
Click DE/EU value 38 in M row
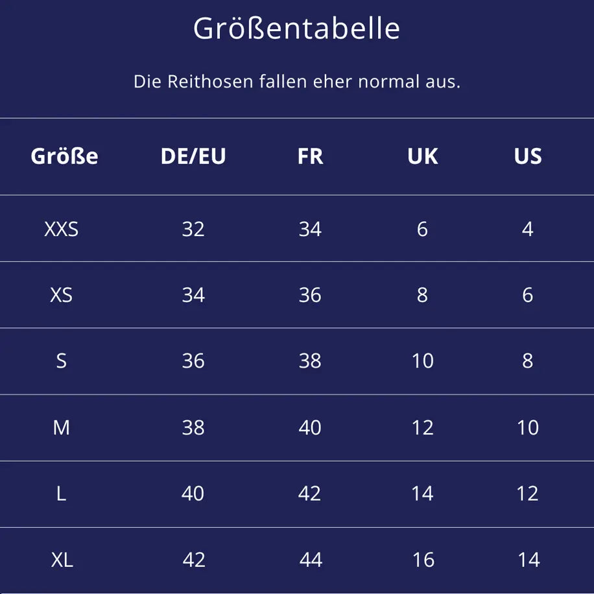click(x=193, y=427)
